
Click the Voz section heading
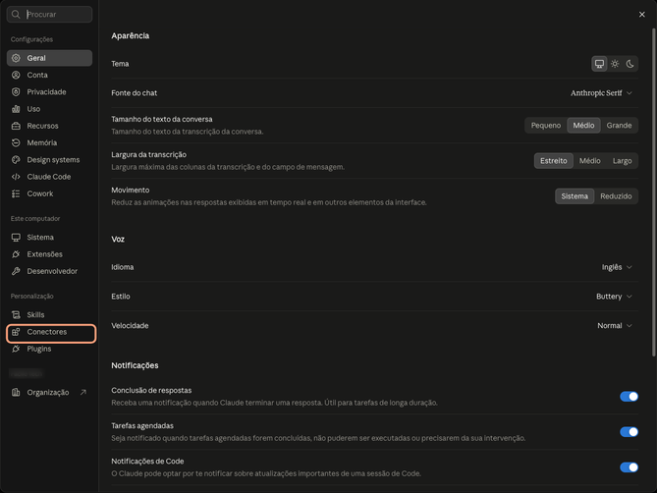coord(118,240)
